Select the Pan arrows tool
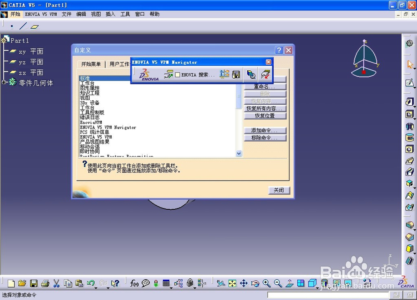 pyautogui.click(x=244, y=283)
